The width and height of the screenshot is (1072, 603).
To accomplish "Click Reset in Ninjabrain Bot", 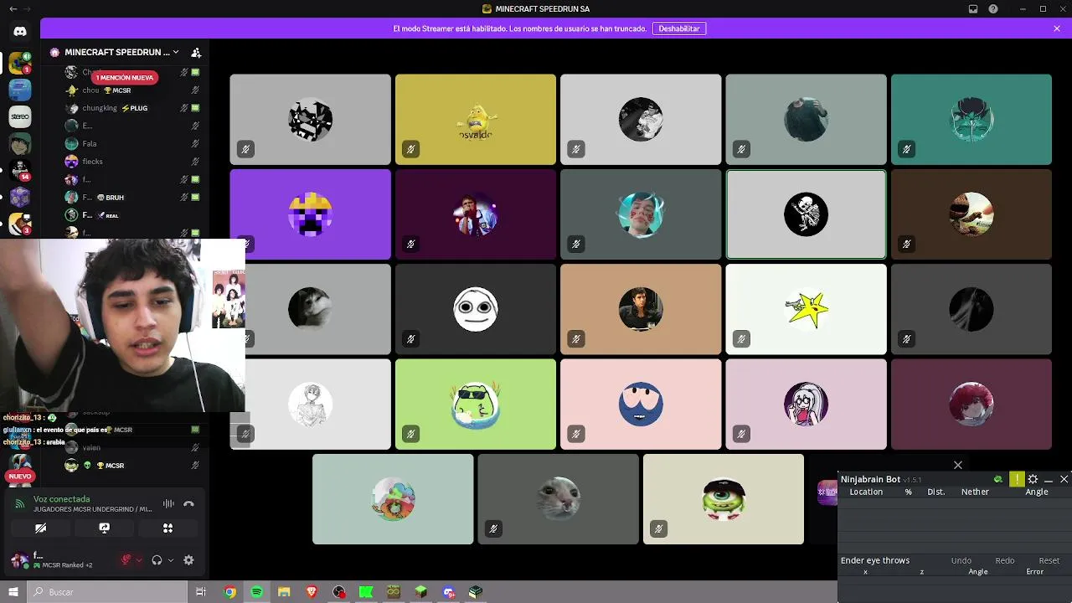I will coord(1049,560).
